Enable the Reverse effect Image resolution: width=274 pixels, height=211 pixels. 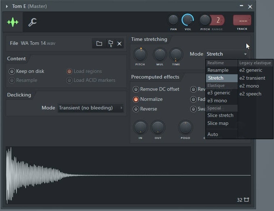pos(145,109)
